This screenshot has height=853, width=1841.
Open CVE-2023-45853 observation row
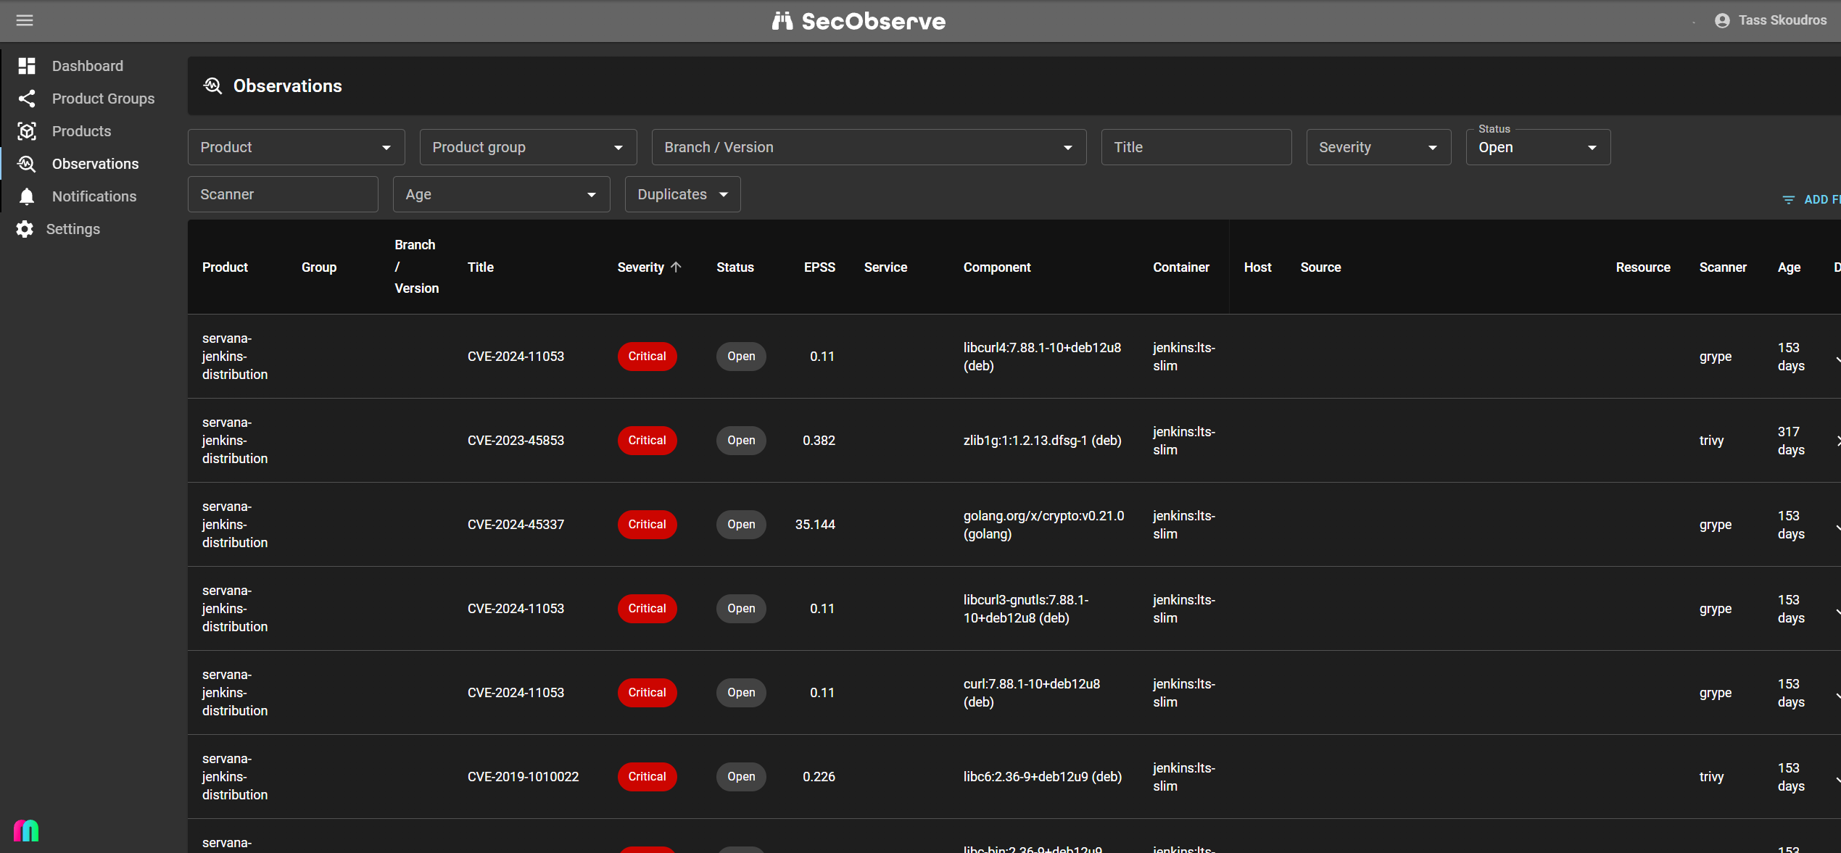[x=1014, y=440]
